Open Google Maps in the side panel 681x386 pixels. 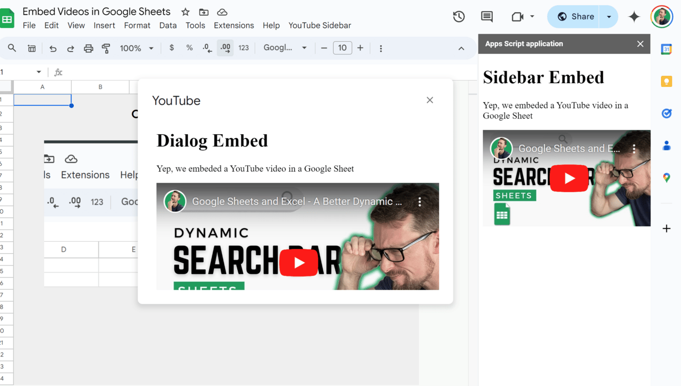(x=666, y=177)
